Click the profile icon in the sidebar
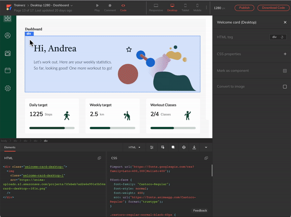Image resolution: width=291 pixels, height=217 pixels. click(x=8, y=36)
